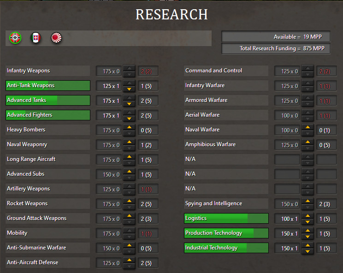Select the Anti-Submarine Warfare row
Viewport: 343px width, 273px height.
point(48,248)
